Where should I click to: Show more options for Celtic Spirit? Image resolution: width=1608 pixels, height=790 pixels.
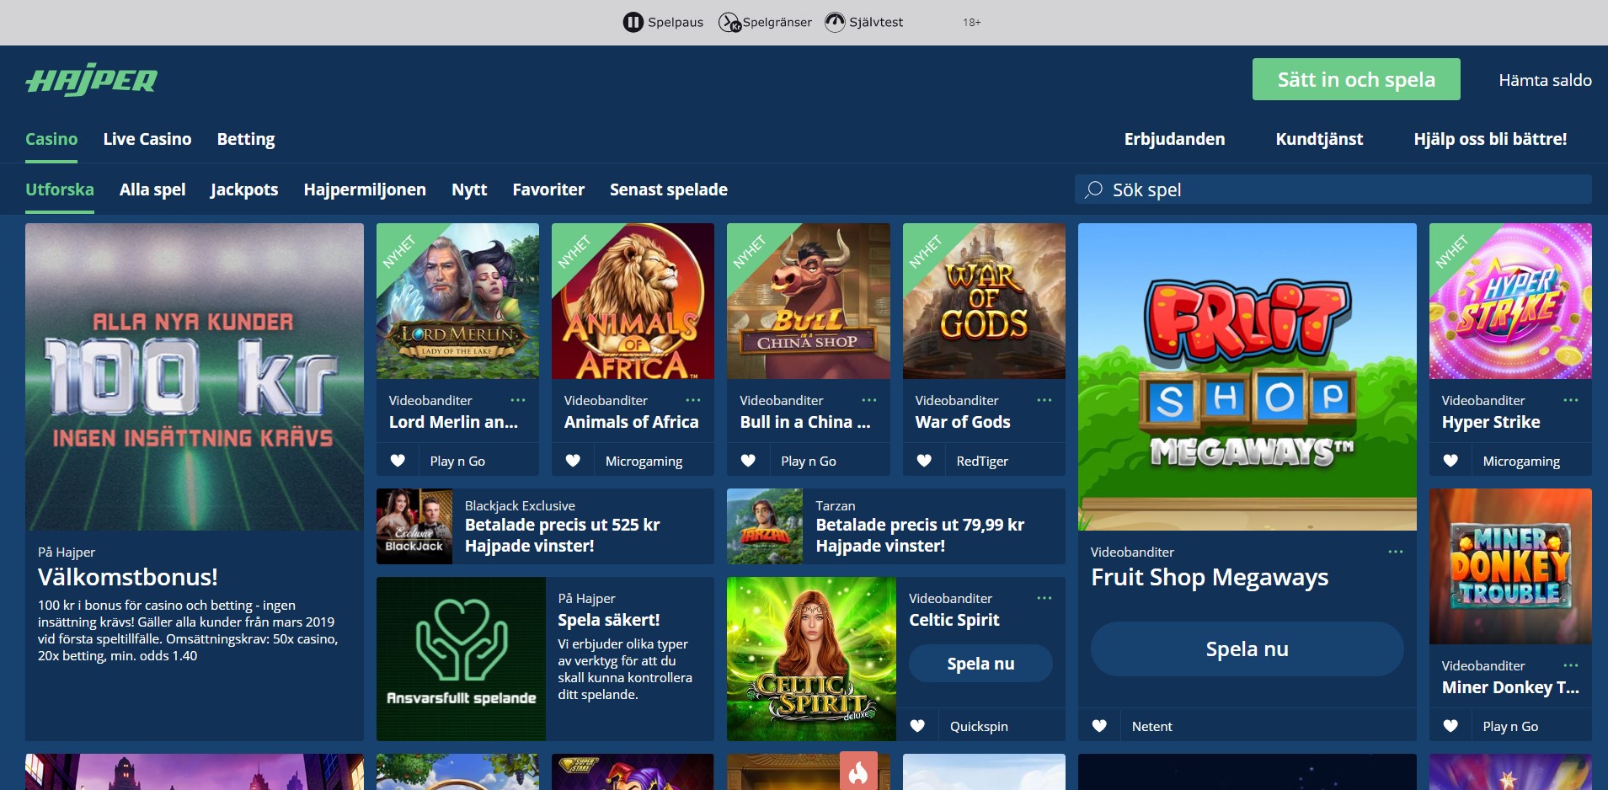click(x=1044, y=598)
